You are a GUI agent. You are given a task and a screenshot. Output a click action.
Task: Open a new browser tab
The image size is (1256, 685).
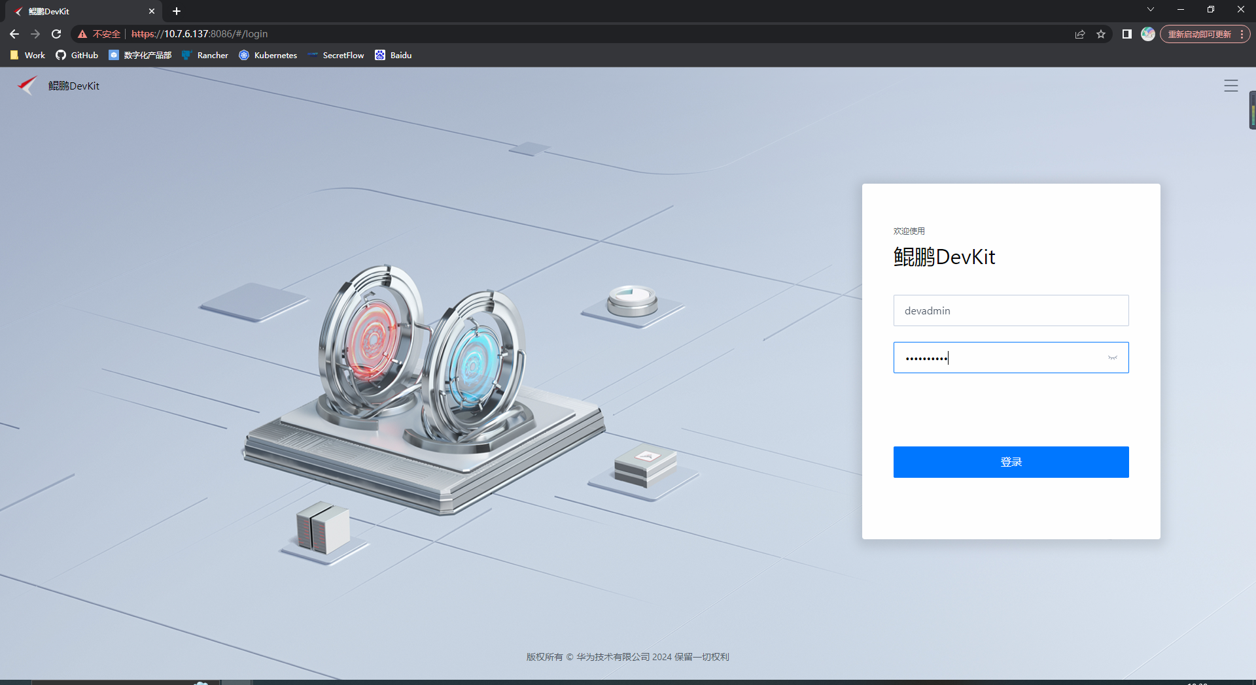coord(176,11)
